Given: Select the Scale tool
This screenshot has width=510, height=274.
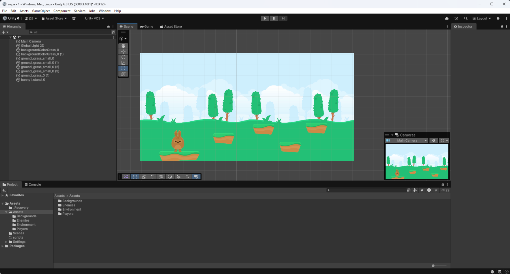Looking at the screenshot, I should [x=123, y=63].
